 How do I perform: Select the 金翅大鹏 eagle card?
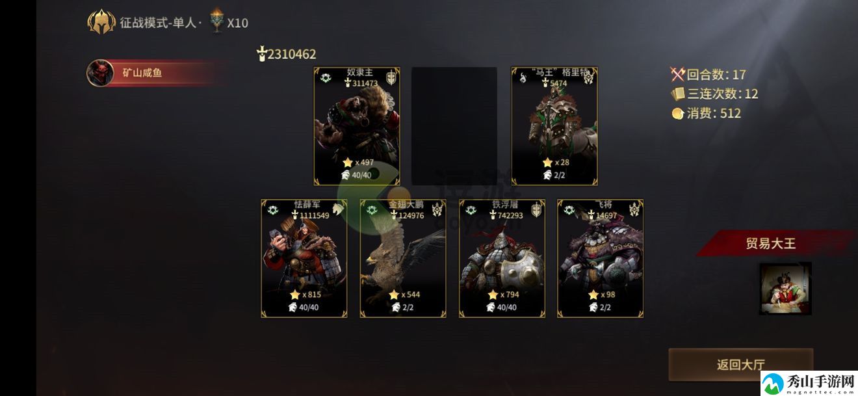[403, 258]
